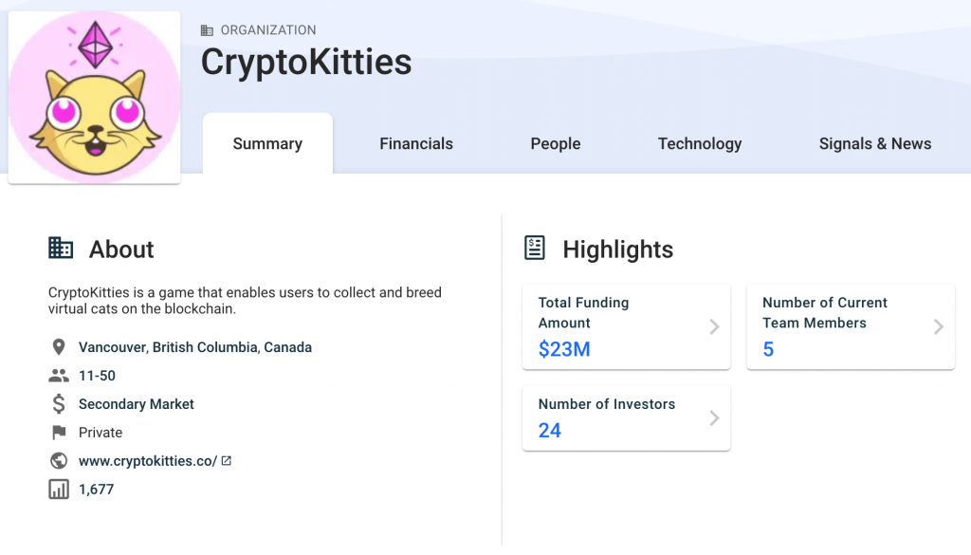This screenshot has height=555, width=971.
Task: Expand Number of Investors chevron
Action: point(714,418)
